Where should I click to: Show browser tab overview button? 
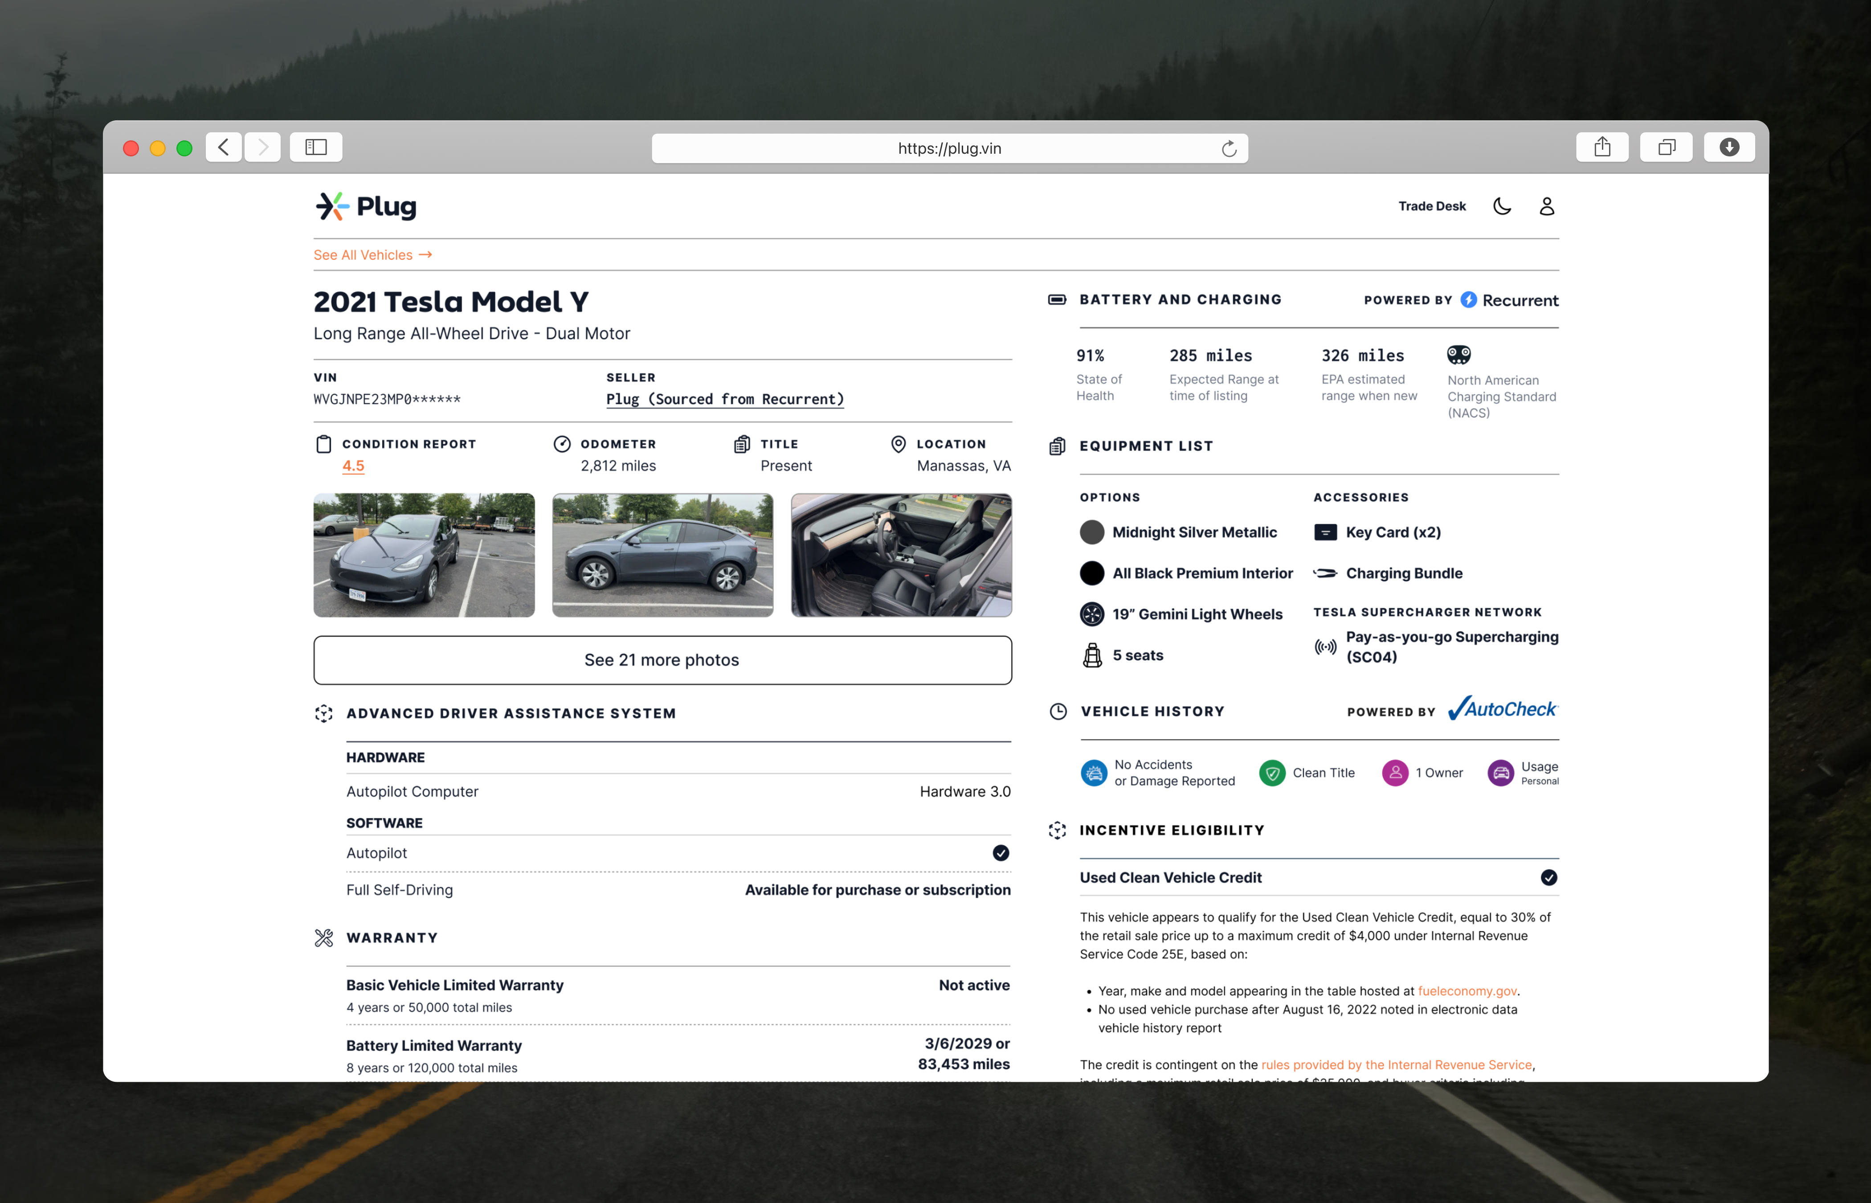[1666, 147]
